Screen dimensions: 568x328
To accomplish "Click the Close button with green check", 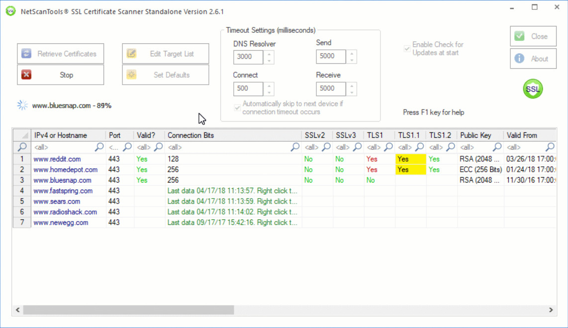I will [533, 36].
